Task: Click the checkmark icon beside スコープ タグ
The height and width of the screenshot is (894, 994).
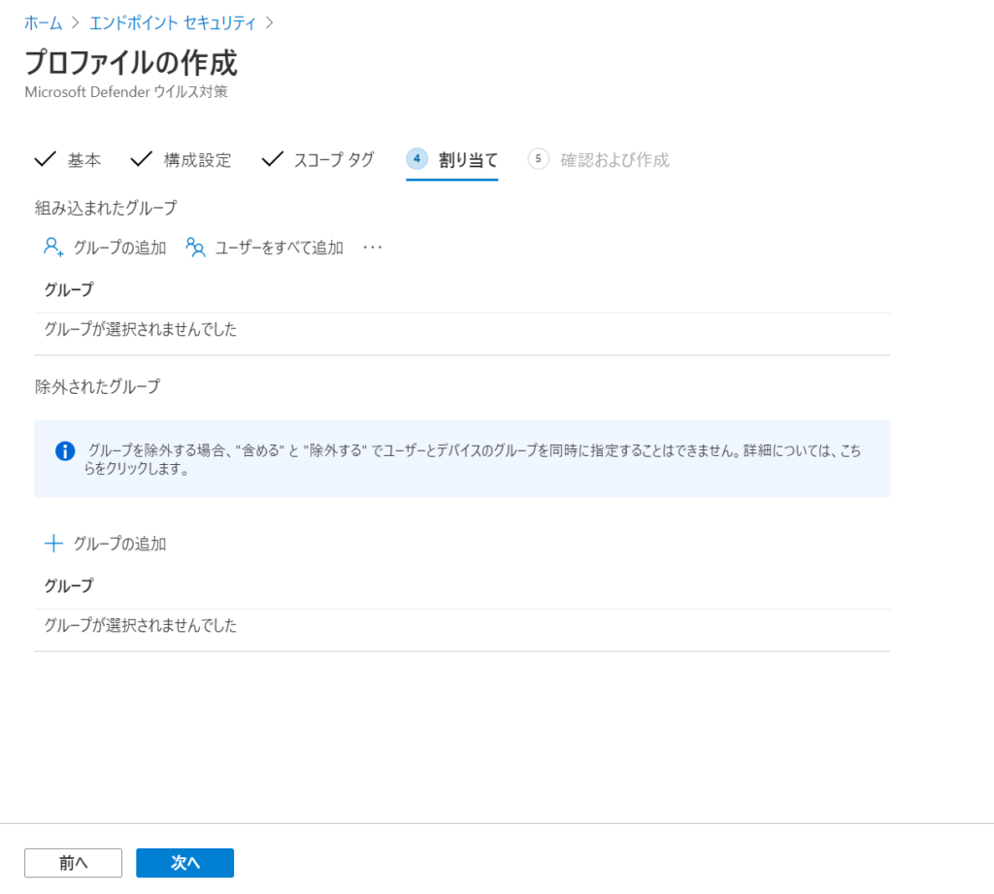Action: pos(272,159)
